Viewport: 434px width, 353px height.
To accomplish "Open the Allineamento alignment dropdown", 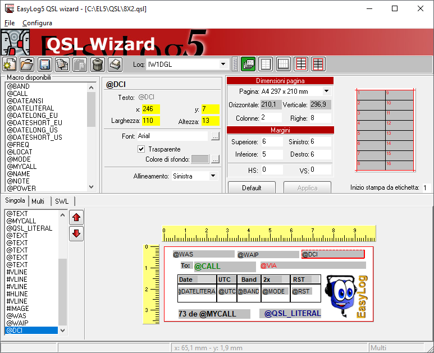I will point(213,176).
